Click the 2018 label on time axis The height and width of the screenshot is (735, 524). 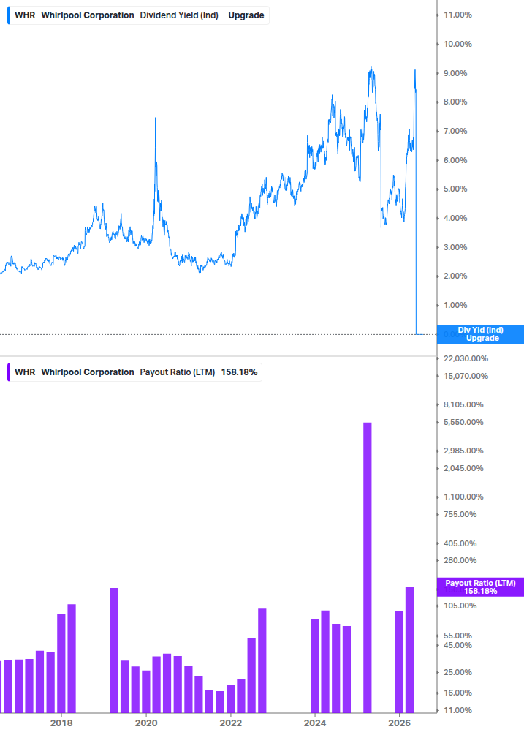(x=61, y=723)
